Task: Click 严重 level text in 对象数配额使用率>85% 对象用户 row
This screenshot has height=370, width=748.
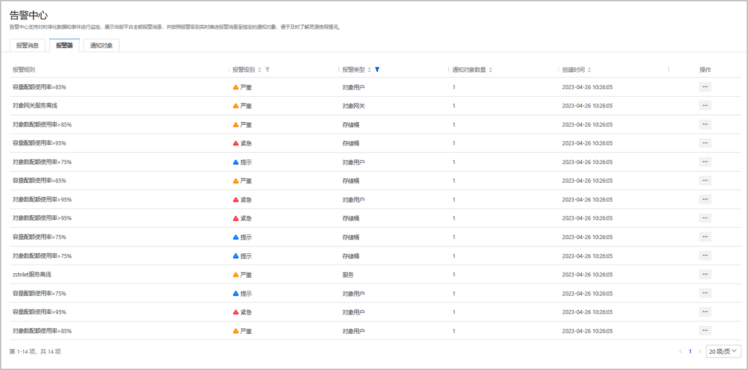Action: [x=246, y=331]
